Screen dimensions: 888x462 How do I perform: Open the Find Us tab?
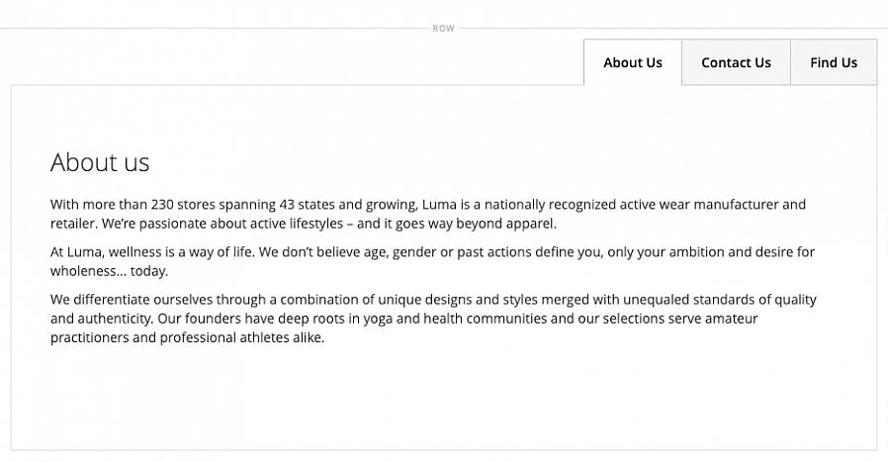pyautogui.click(x=833, y=62)
